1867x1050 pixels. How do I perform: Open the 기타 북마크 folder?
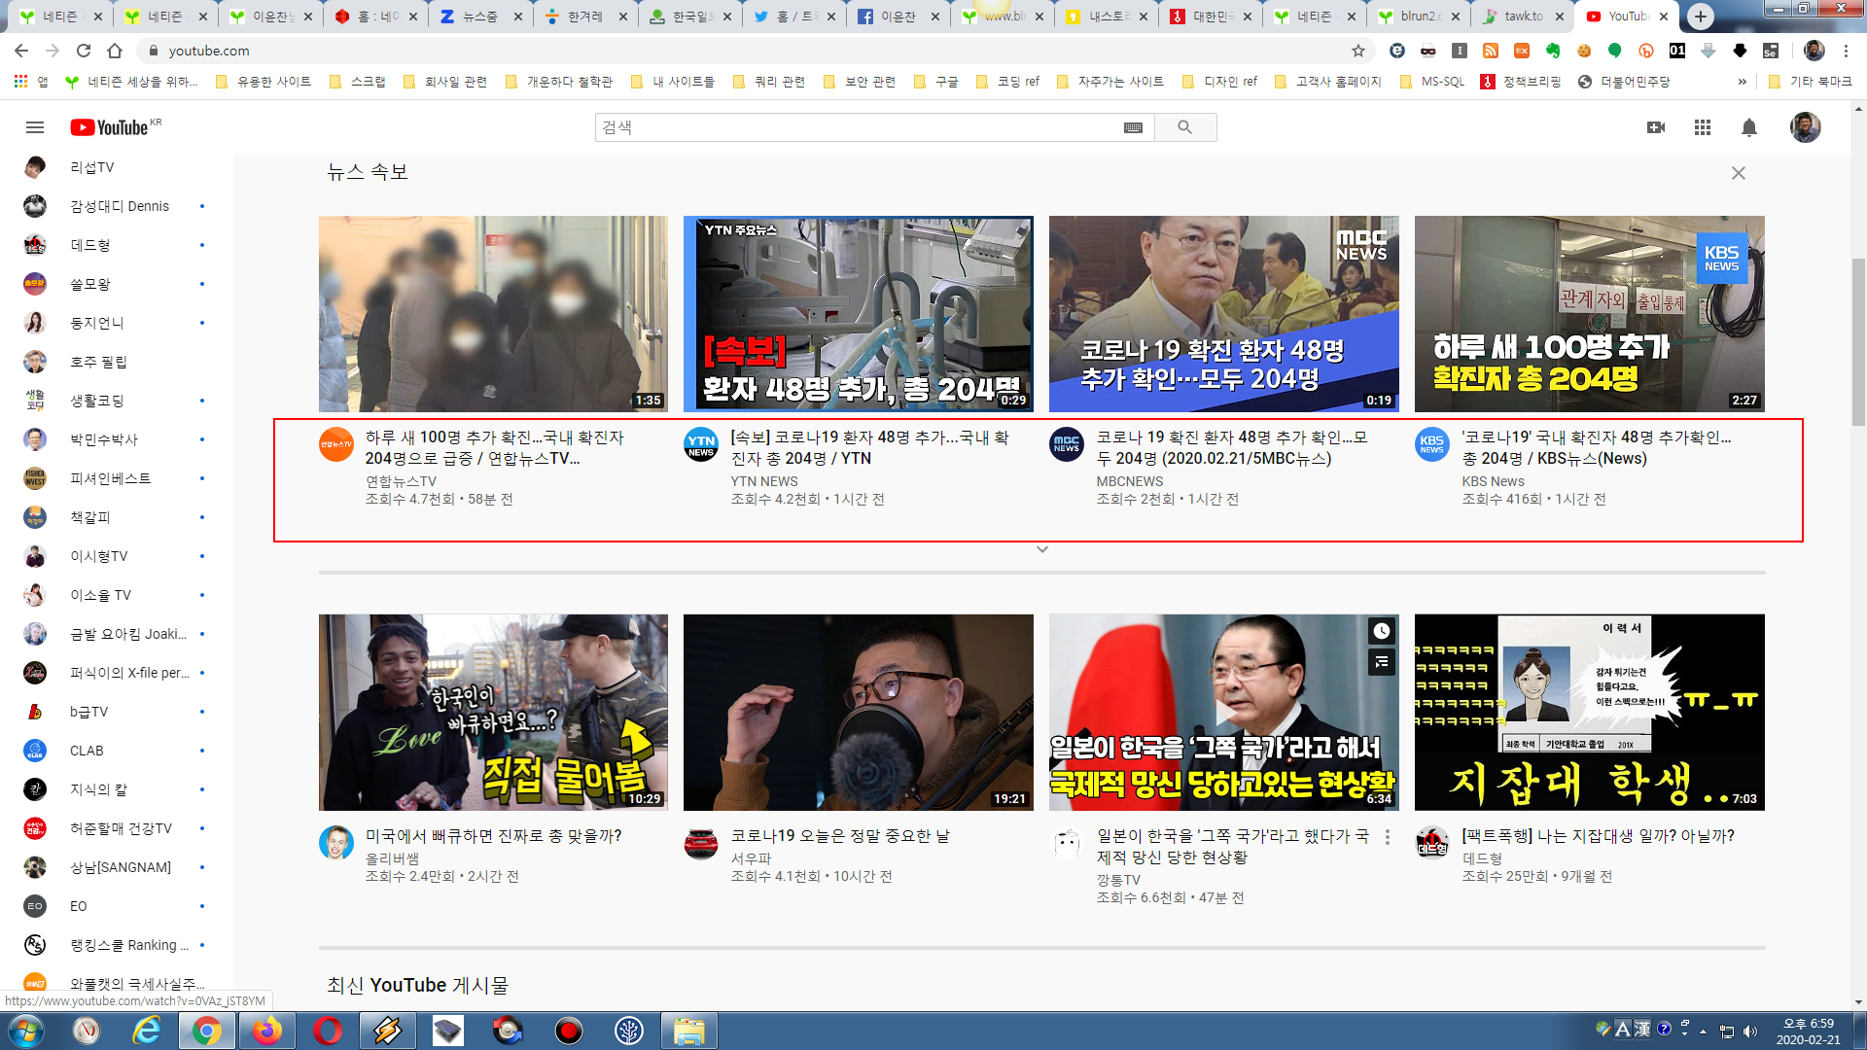coord(1811,82)
